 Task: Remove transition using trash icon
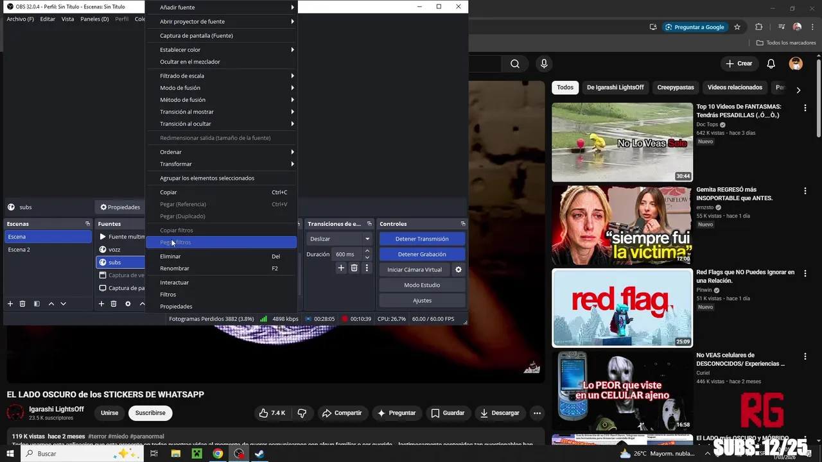tap(354, 268)
